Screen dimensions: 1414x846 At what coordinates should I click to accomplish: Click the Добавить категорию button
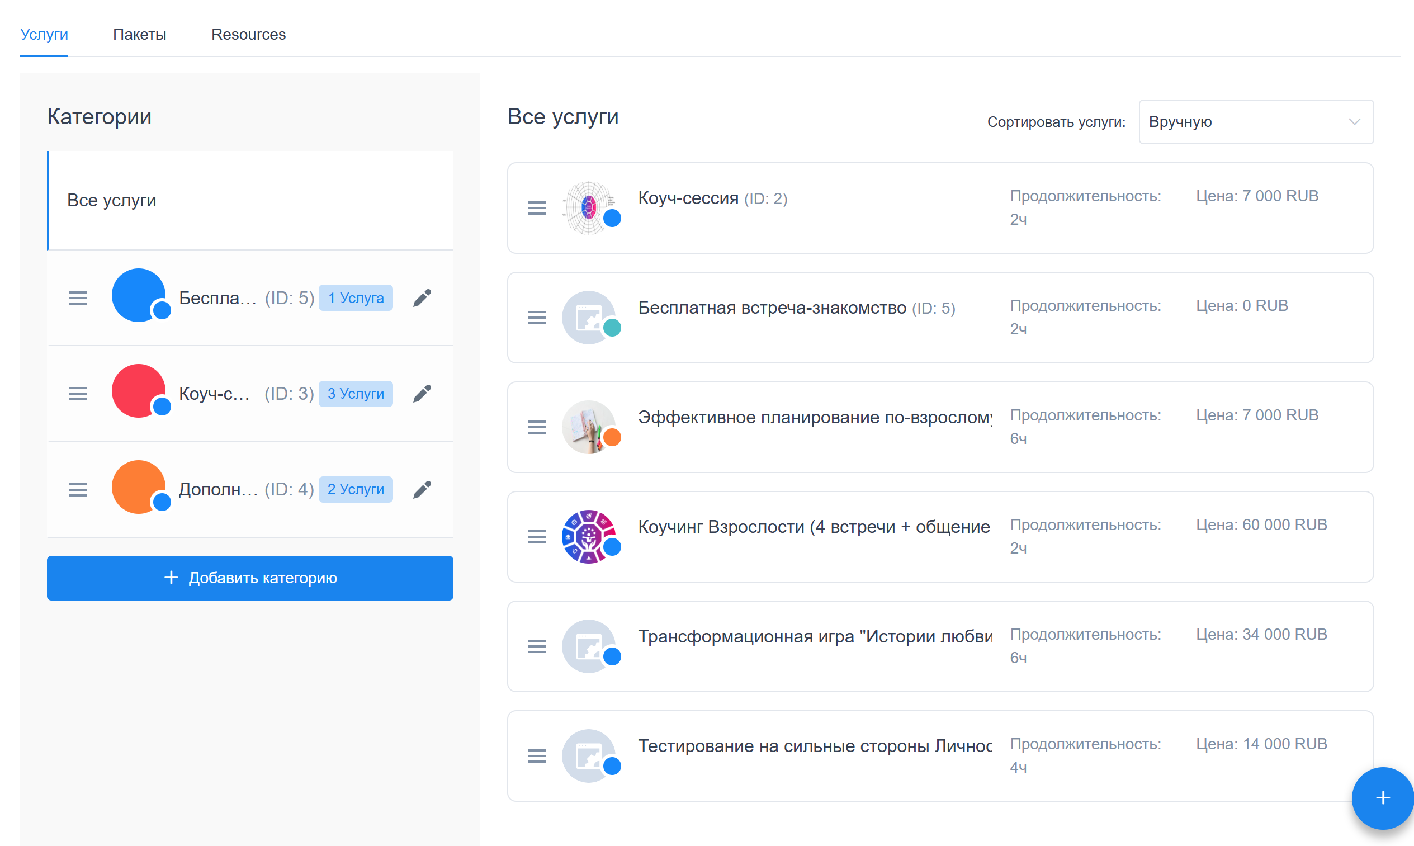pos(249,578)
